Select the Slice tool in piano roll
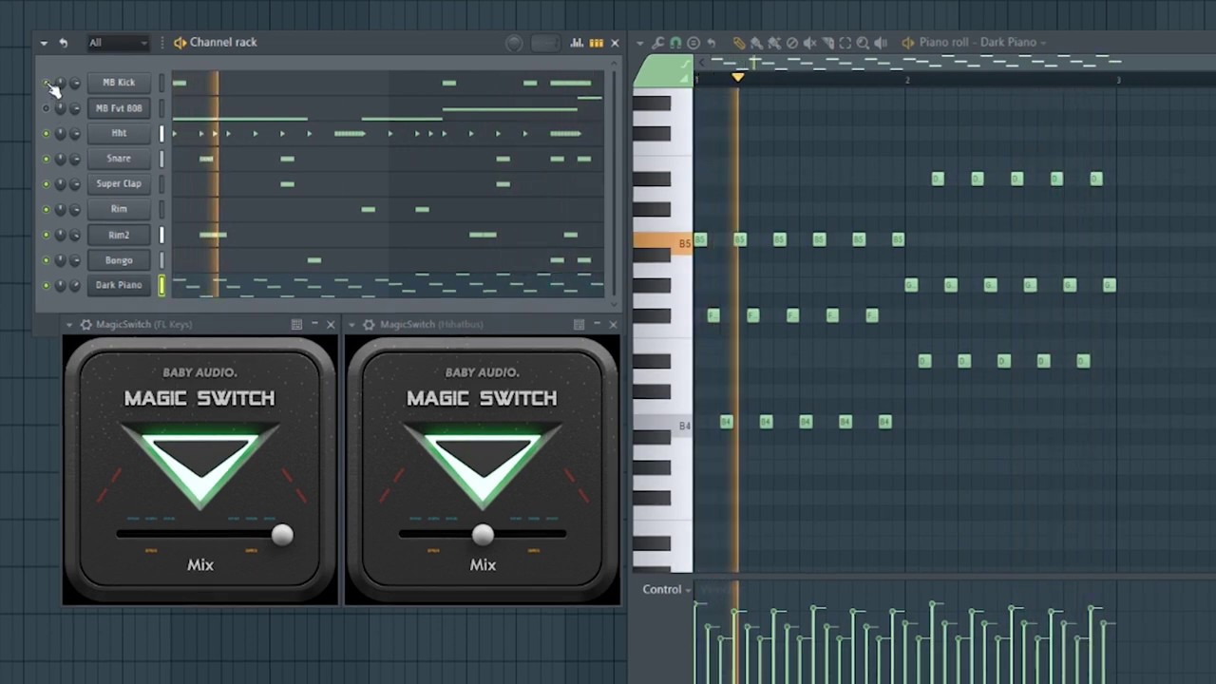The height and width of the screenshot is (684, 1216). pyautogui.click(x=827, y=43)
